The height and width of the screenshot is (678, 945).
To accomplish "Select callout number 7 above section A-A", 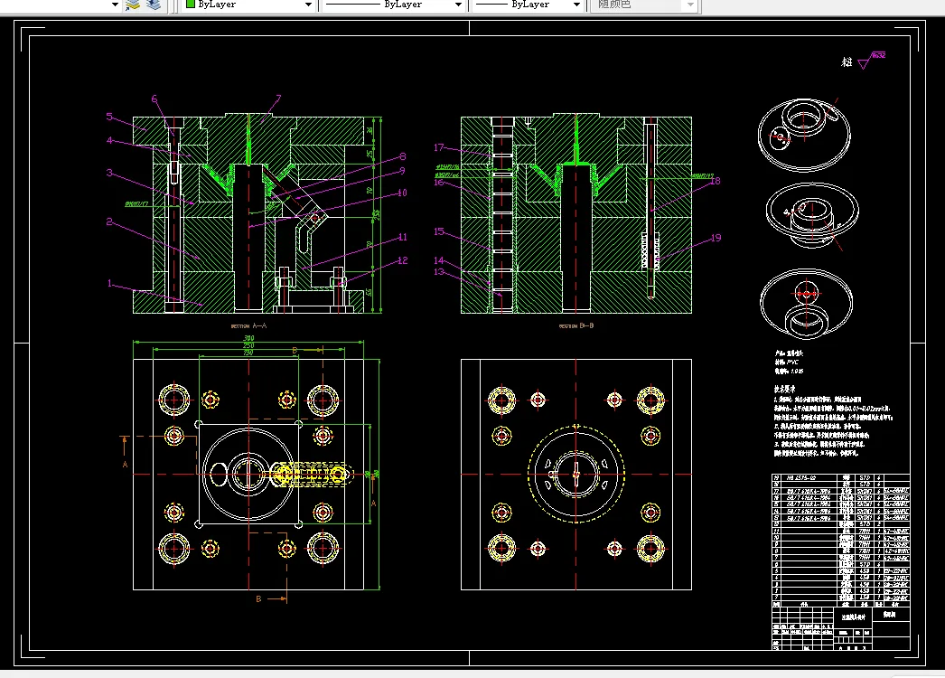I will [278, 99].
